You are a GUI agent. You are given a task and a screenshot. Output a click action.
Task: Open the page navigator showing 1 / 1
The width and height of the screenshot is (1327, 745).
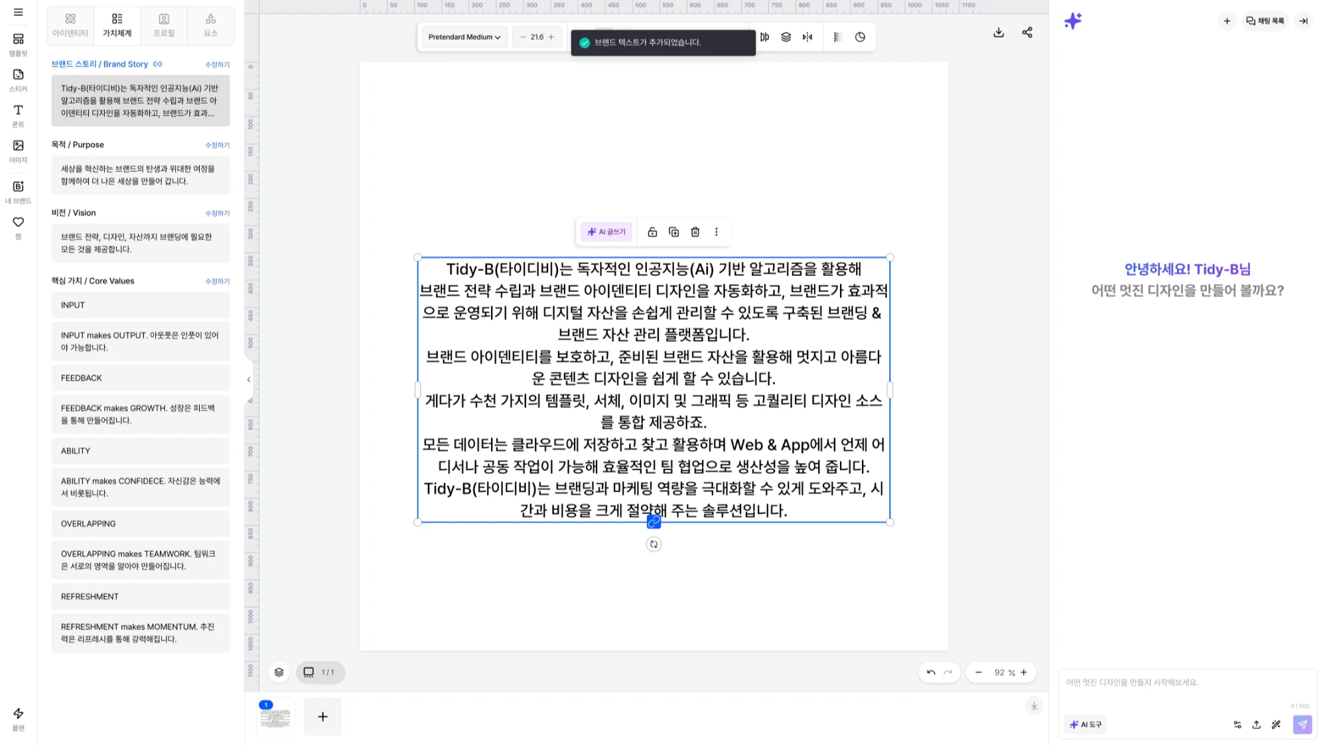(320, 673)
